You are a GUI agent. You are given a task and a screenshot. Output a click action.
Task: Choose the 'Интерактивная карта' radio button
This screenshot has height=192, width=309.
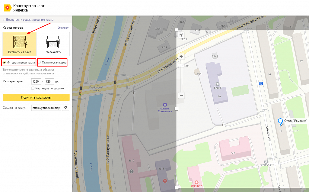4,62
